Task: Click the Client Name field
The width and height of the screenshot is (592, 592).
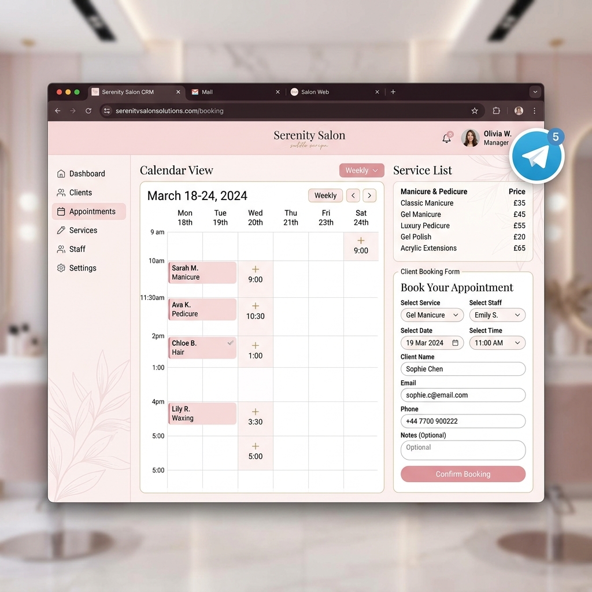Action: tap(463, 369)
